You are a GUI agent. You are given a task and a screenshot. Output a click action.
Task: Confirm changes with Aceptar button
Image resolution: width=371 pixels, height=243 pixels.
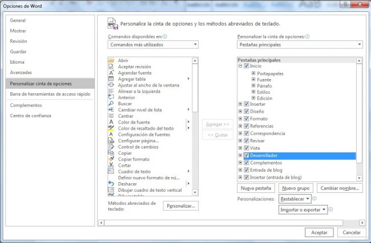pos(319,233)
